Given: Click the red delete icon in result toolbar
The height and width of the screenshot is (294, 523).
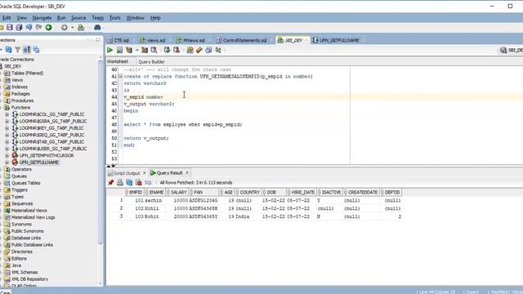Looking at the screenshot, I should pyautogui.click(x=138, y=182).
